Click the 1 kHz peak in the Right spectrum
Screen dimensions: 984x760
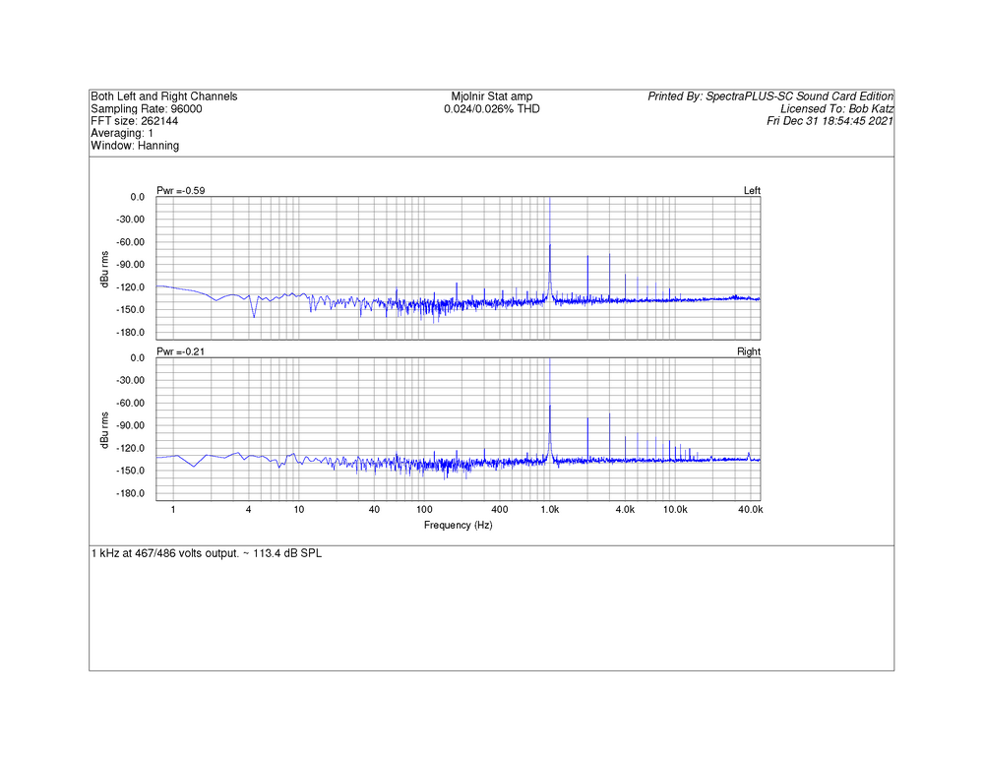tap(550, 408)
